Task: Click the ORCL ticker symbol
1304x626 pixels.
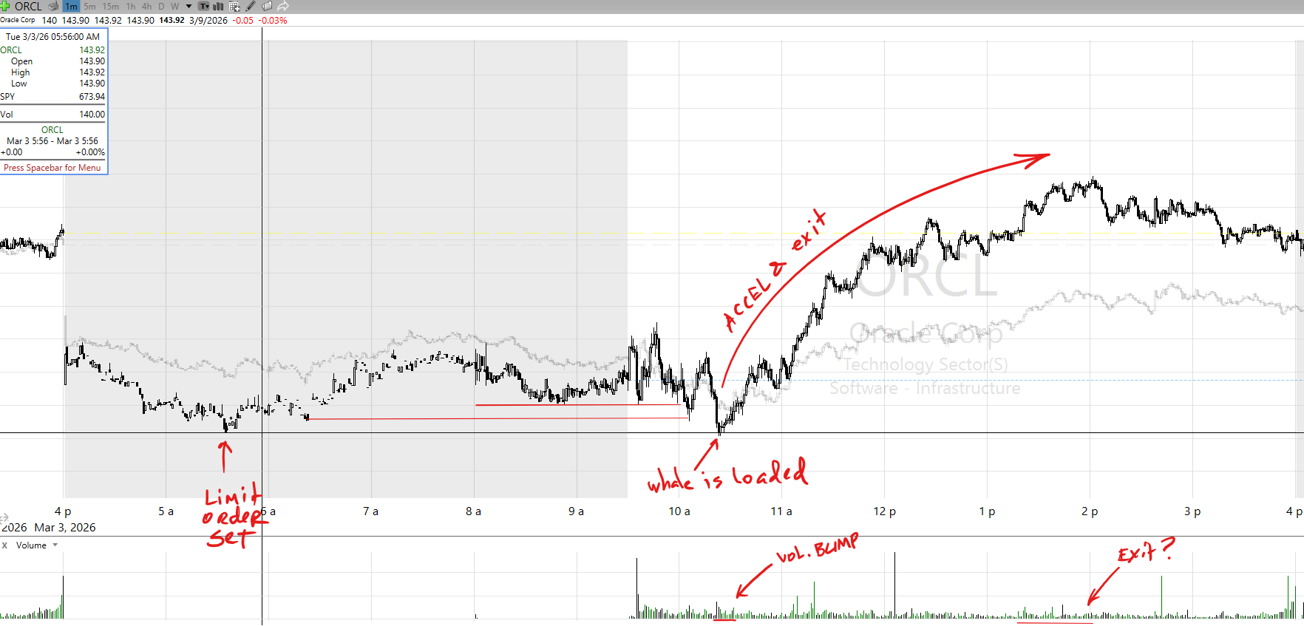Action: coord(28,6)
